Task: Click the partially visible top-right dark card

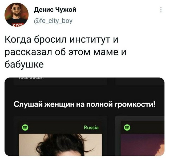Action: click(140, 81)
